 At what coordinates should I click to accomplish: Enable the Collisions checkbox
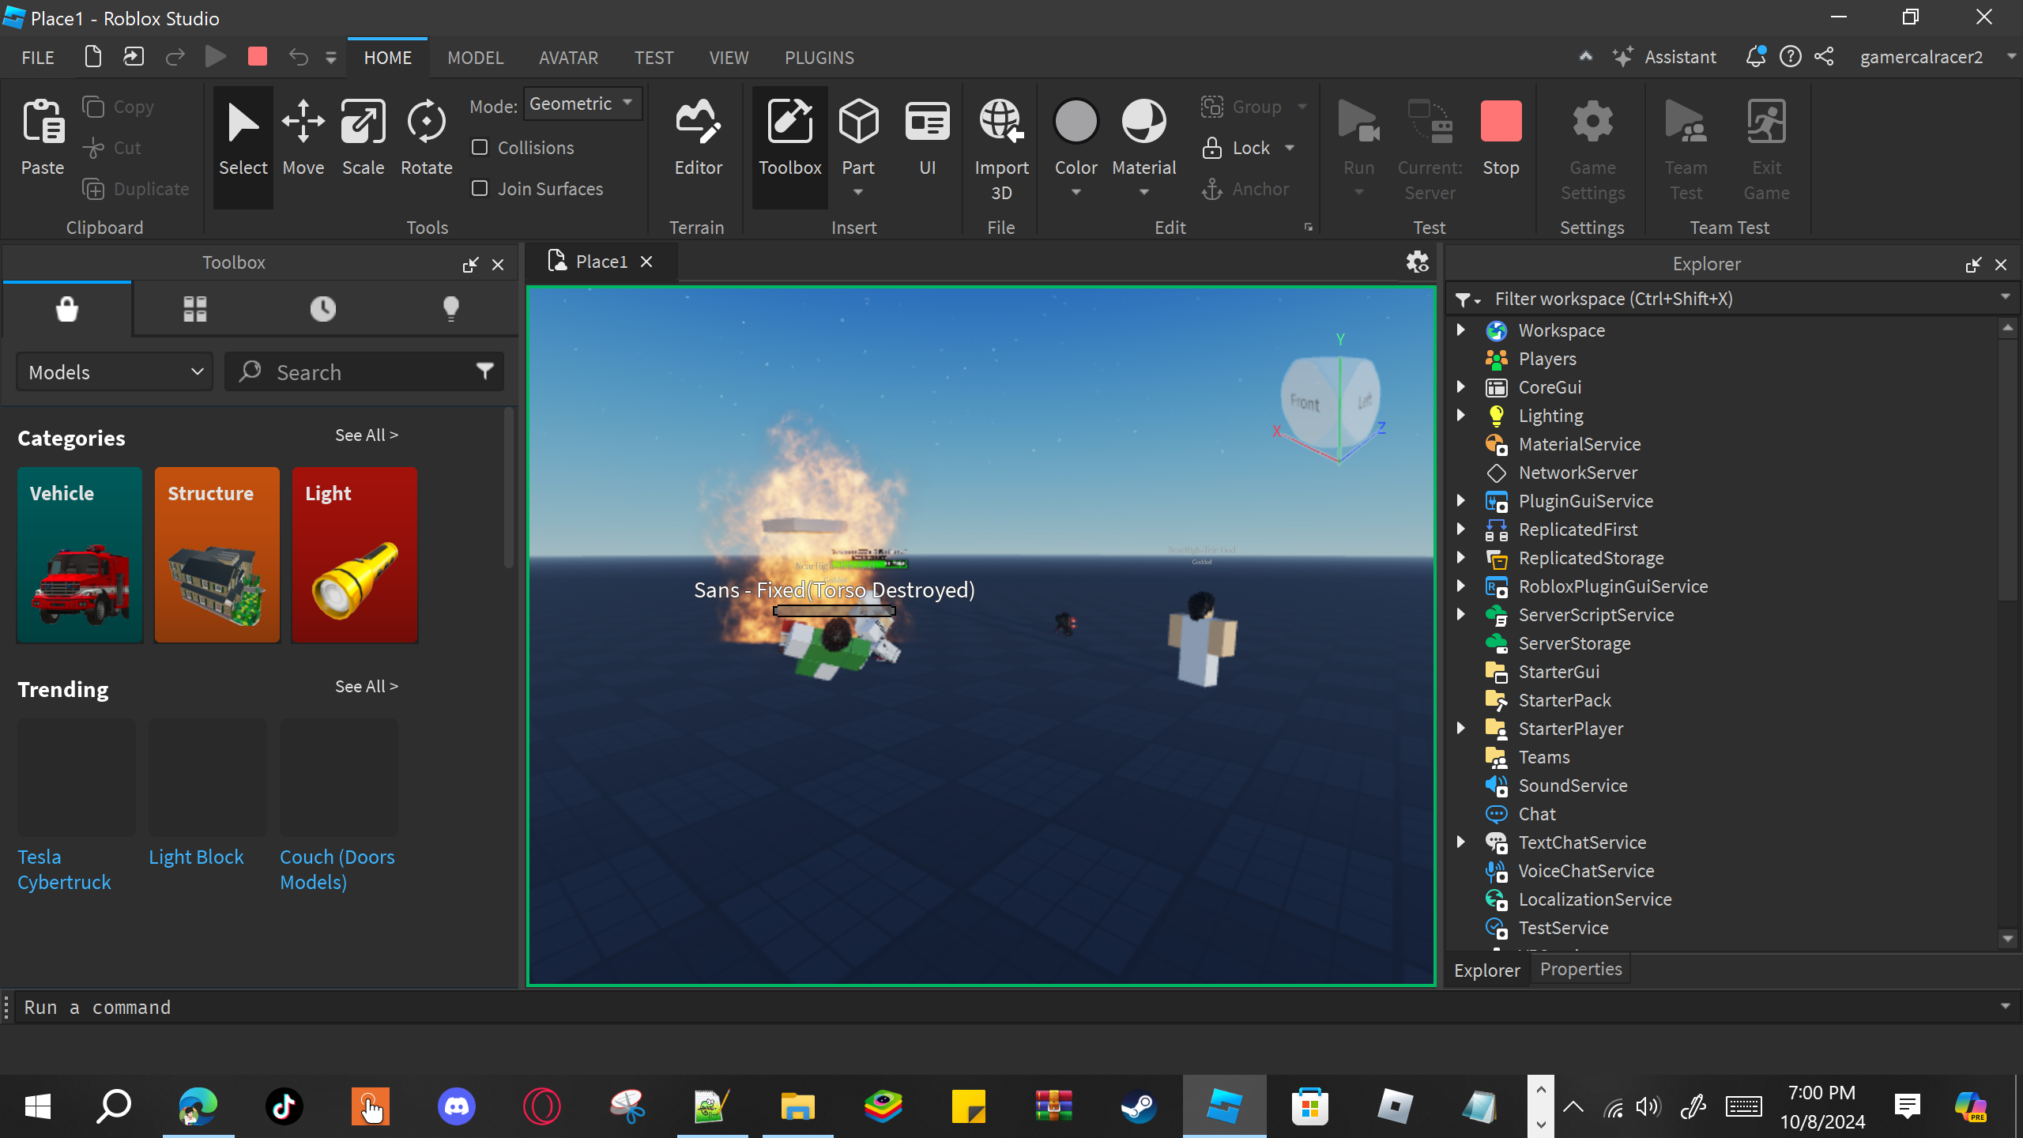point(480,148)
